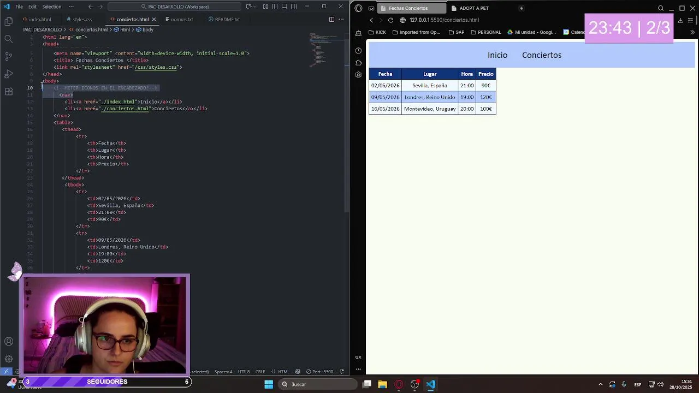Go back in the Opera browser
Viewport: 699px width, 393px height.
371,20
